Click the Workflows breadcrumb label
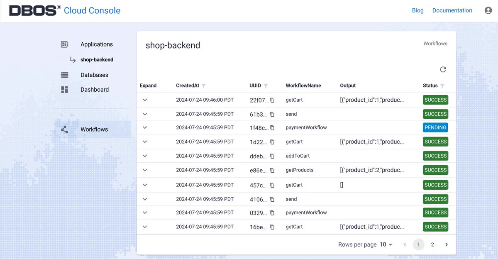Viewport: 498px width, 259px height. [435, 43]
